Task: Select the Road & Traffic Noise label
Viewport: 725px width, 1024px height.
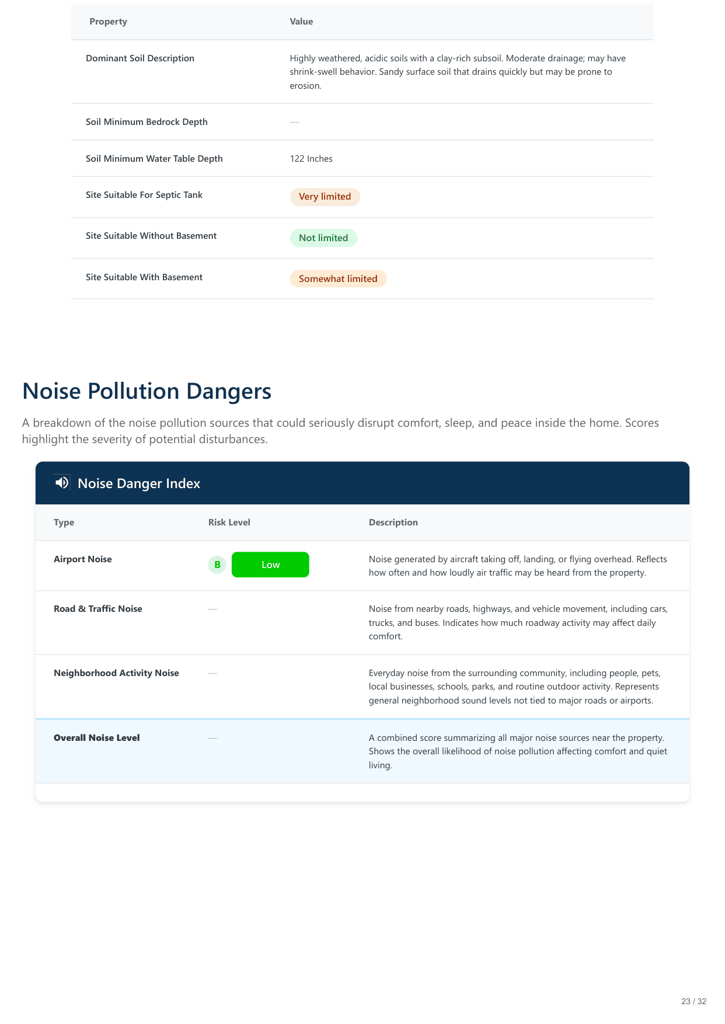Action: coord(98,609)
